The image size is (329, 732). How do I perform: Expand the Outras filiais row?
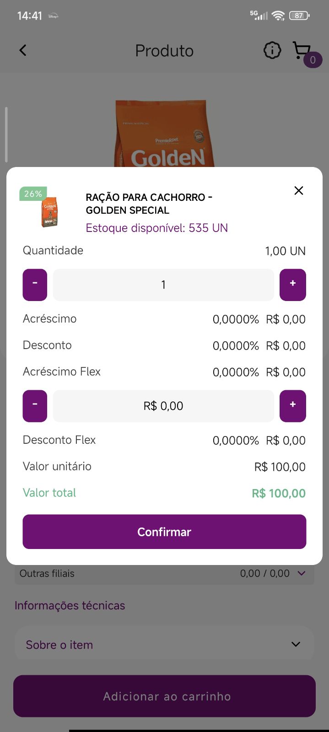(164, 573)
